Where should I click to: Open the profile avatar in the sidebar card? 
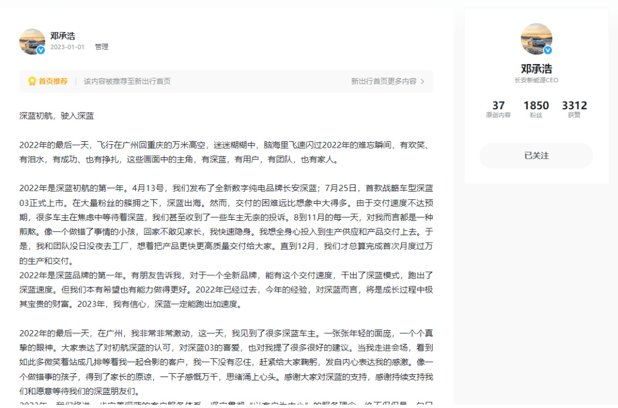pos(536,39)
